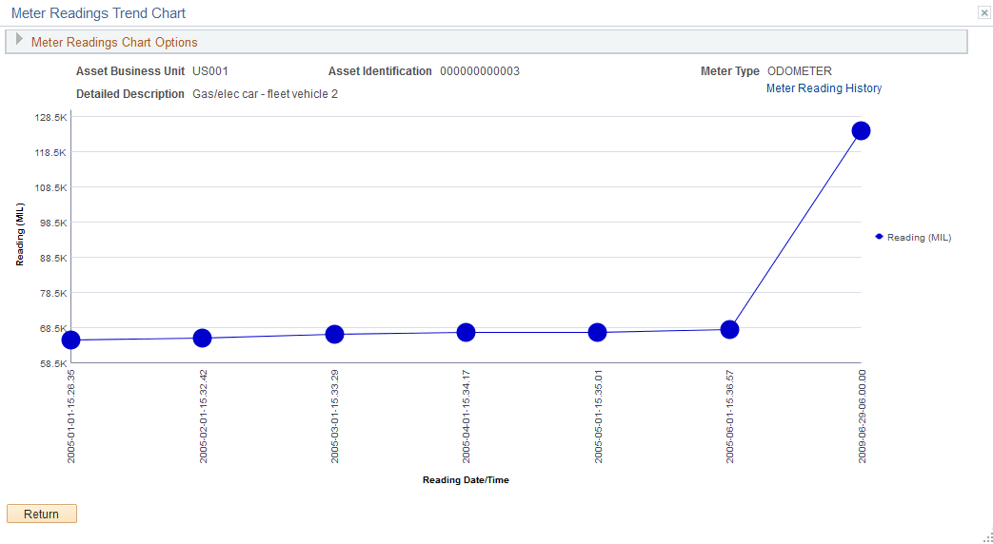Select the 2009-06-29 data point on chart
The height and width of the screenshot is (544, 993).
coord(861,131)
